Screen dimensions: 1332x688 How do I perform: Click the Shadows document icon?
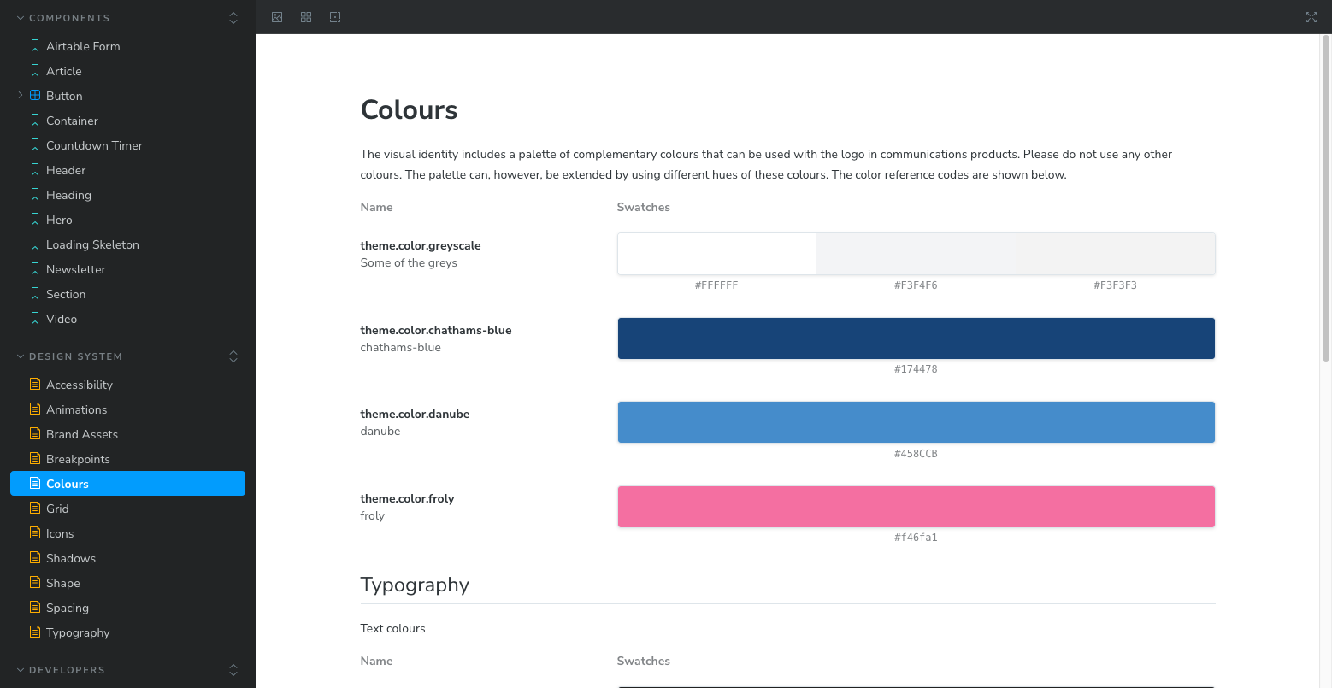point(35,557)
